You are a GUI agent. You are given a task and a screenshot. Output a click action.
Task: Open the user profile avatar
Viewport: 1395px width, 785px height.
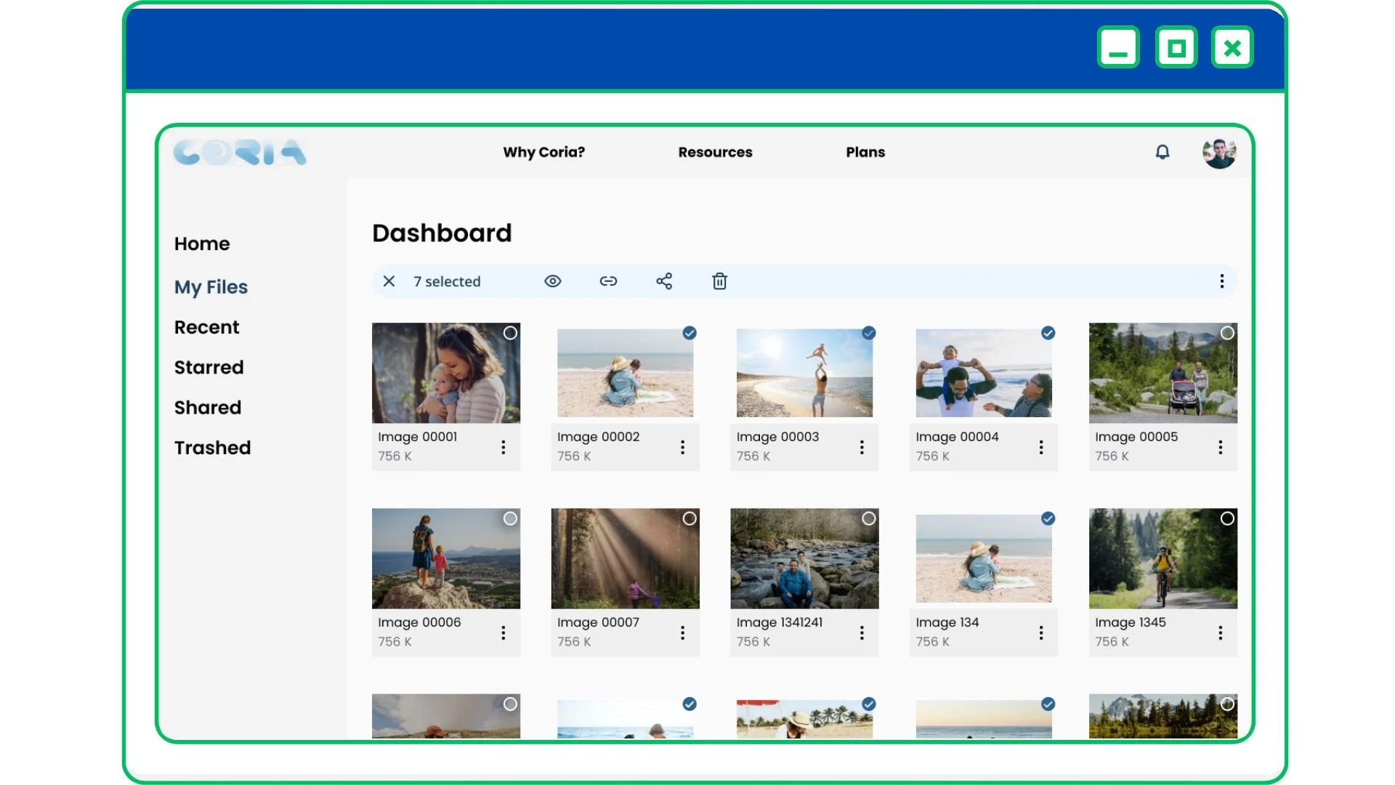pyautogui.click(x=1219, y=153)
